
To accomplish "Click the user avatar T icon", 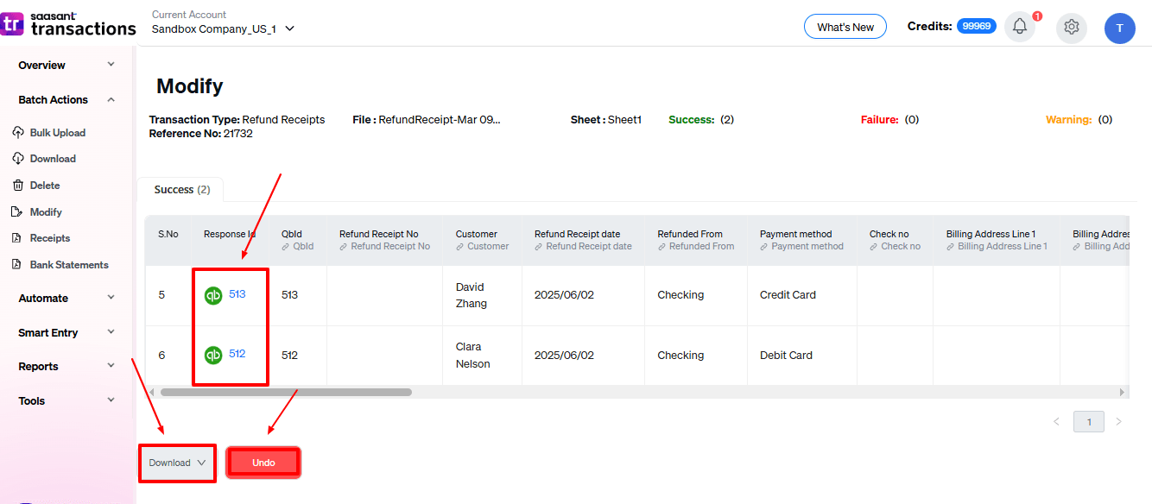I will [x=1119, y=28].
